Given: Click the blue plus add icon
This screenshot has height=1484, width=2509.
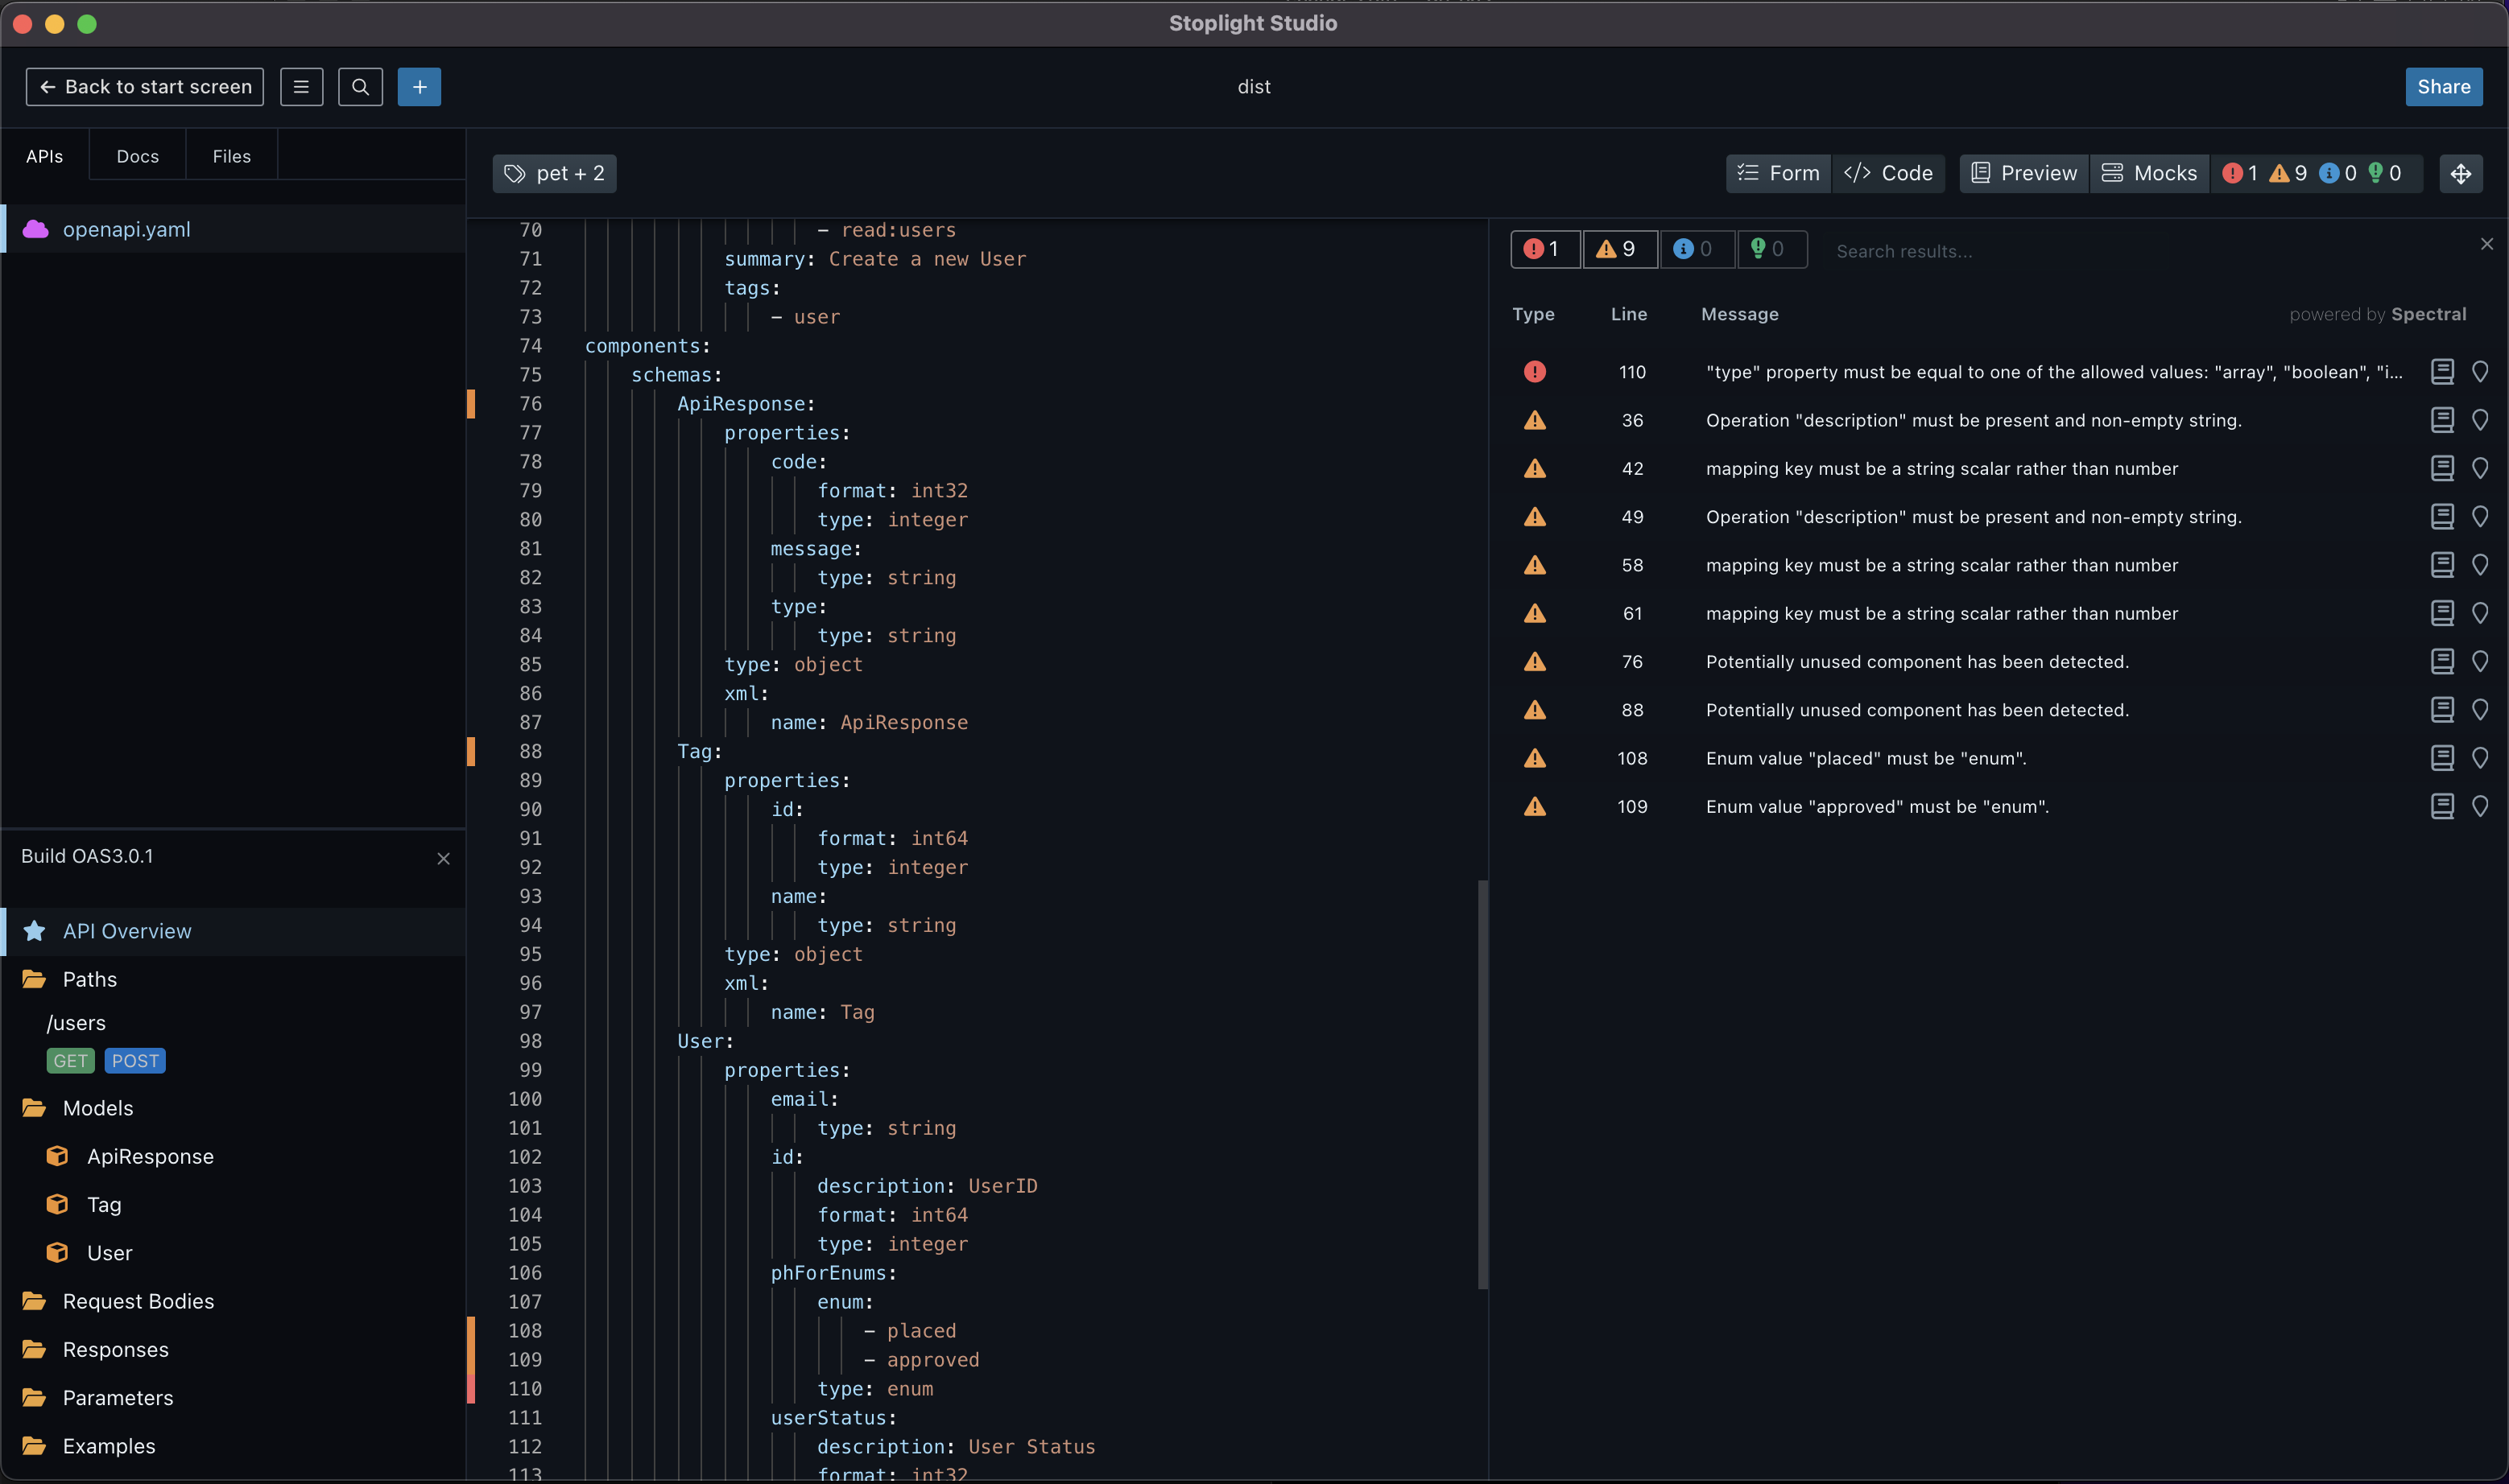Looking at the screenshot, I should 420,87.
